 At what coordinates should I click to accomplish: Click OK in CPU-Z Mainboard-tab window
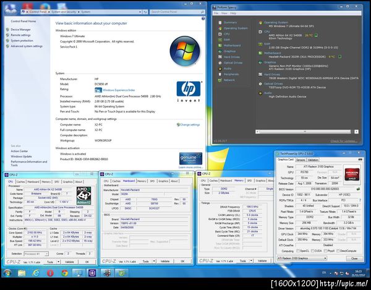point(182,261)
